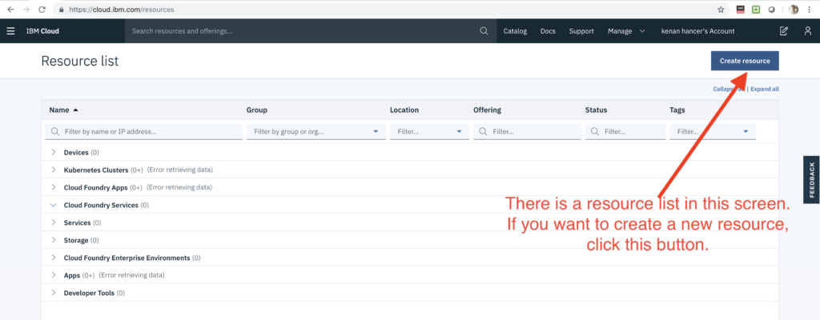Click the red-black browser extension icon
The image size is (820, 320).
coord(741,10)
